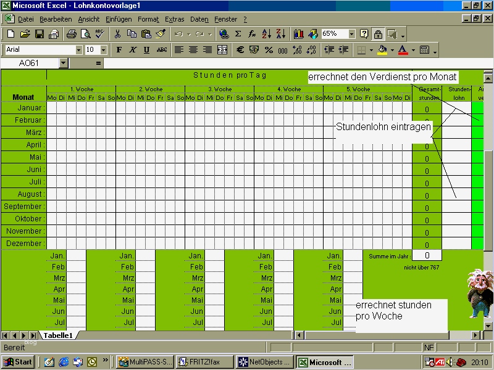Open the Ansicht menu
The width and height of the screenshot is (494, 370).
(x=89, y=20)
